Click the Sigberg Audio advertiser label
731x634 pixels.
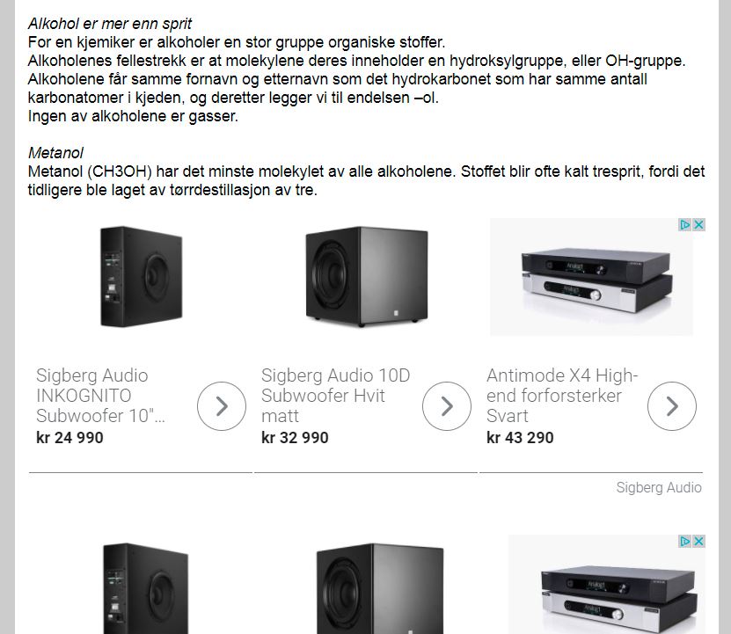point(659,487)
